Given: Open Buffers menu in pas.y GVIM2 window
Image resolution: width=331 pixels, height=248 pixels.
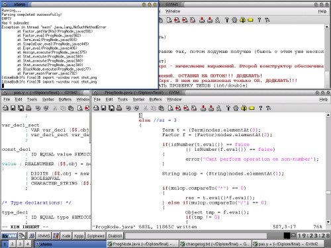Looking at the screenshot, I should click(65, 99).
